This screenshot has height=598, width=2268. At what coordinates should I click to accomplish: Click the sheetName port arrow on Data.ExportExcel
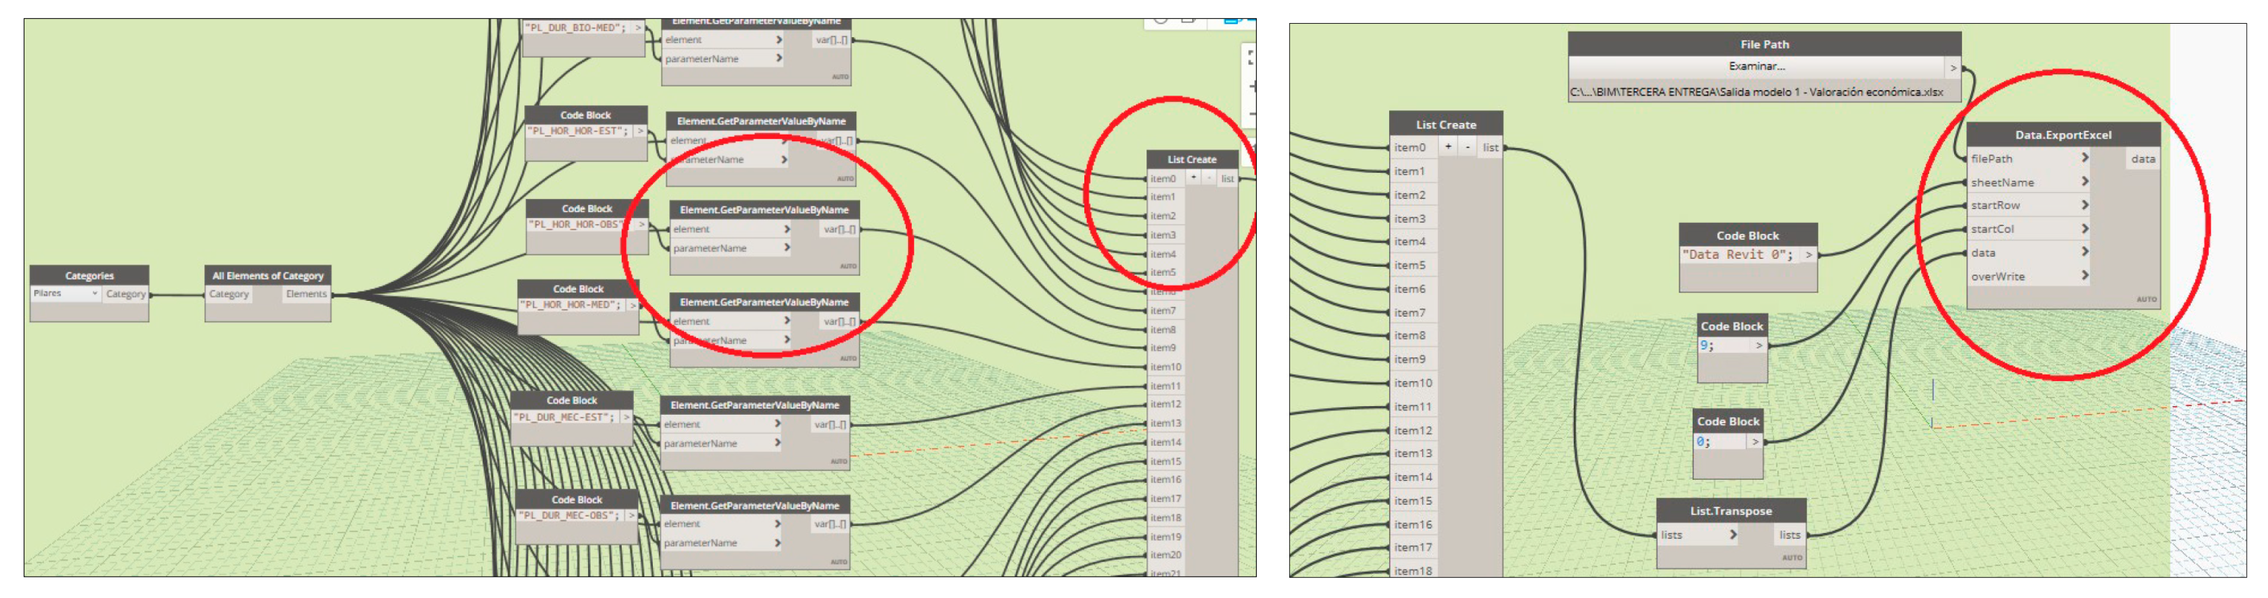tap(2084, 182)
